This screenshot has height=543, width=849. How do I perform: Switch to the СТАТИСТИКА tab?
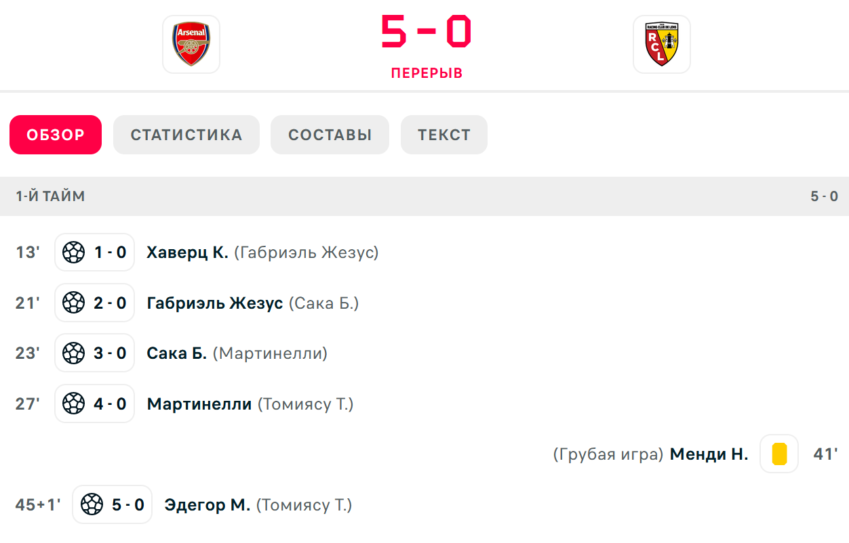[186, 135]
